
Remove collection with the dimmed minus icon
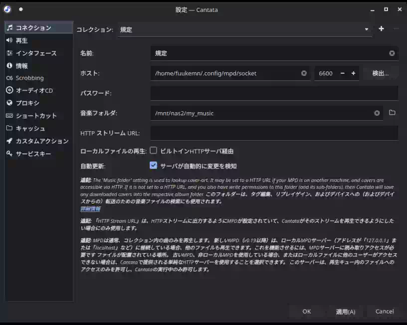pos(396,29)
